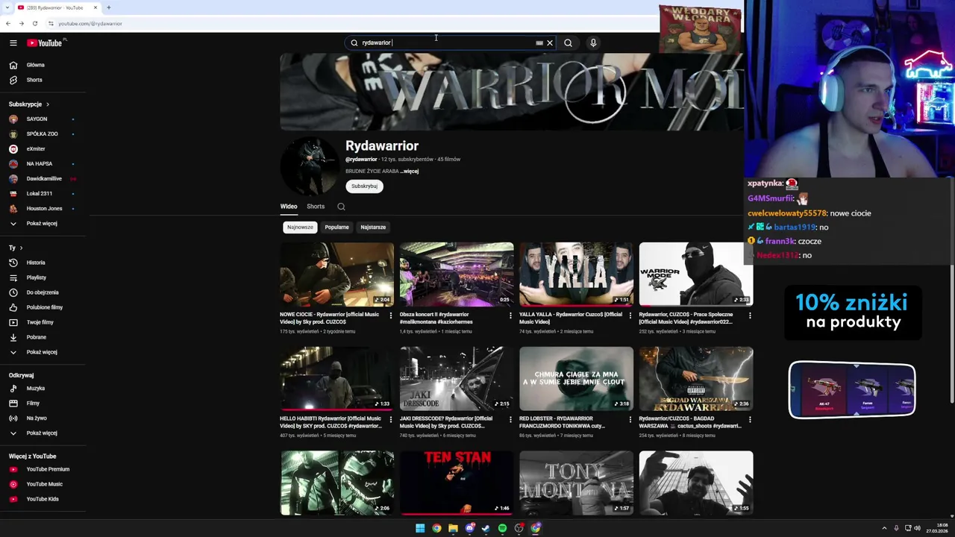955x537 pixels.
Task: Open Spotify from the taskbar
Action: point(502,528)
